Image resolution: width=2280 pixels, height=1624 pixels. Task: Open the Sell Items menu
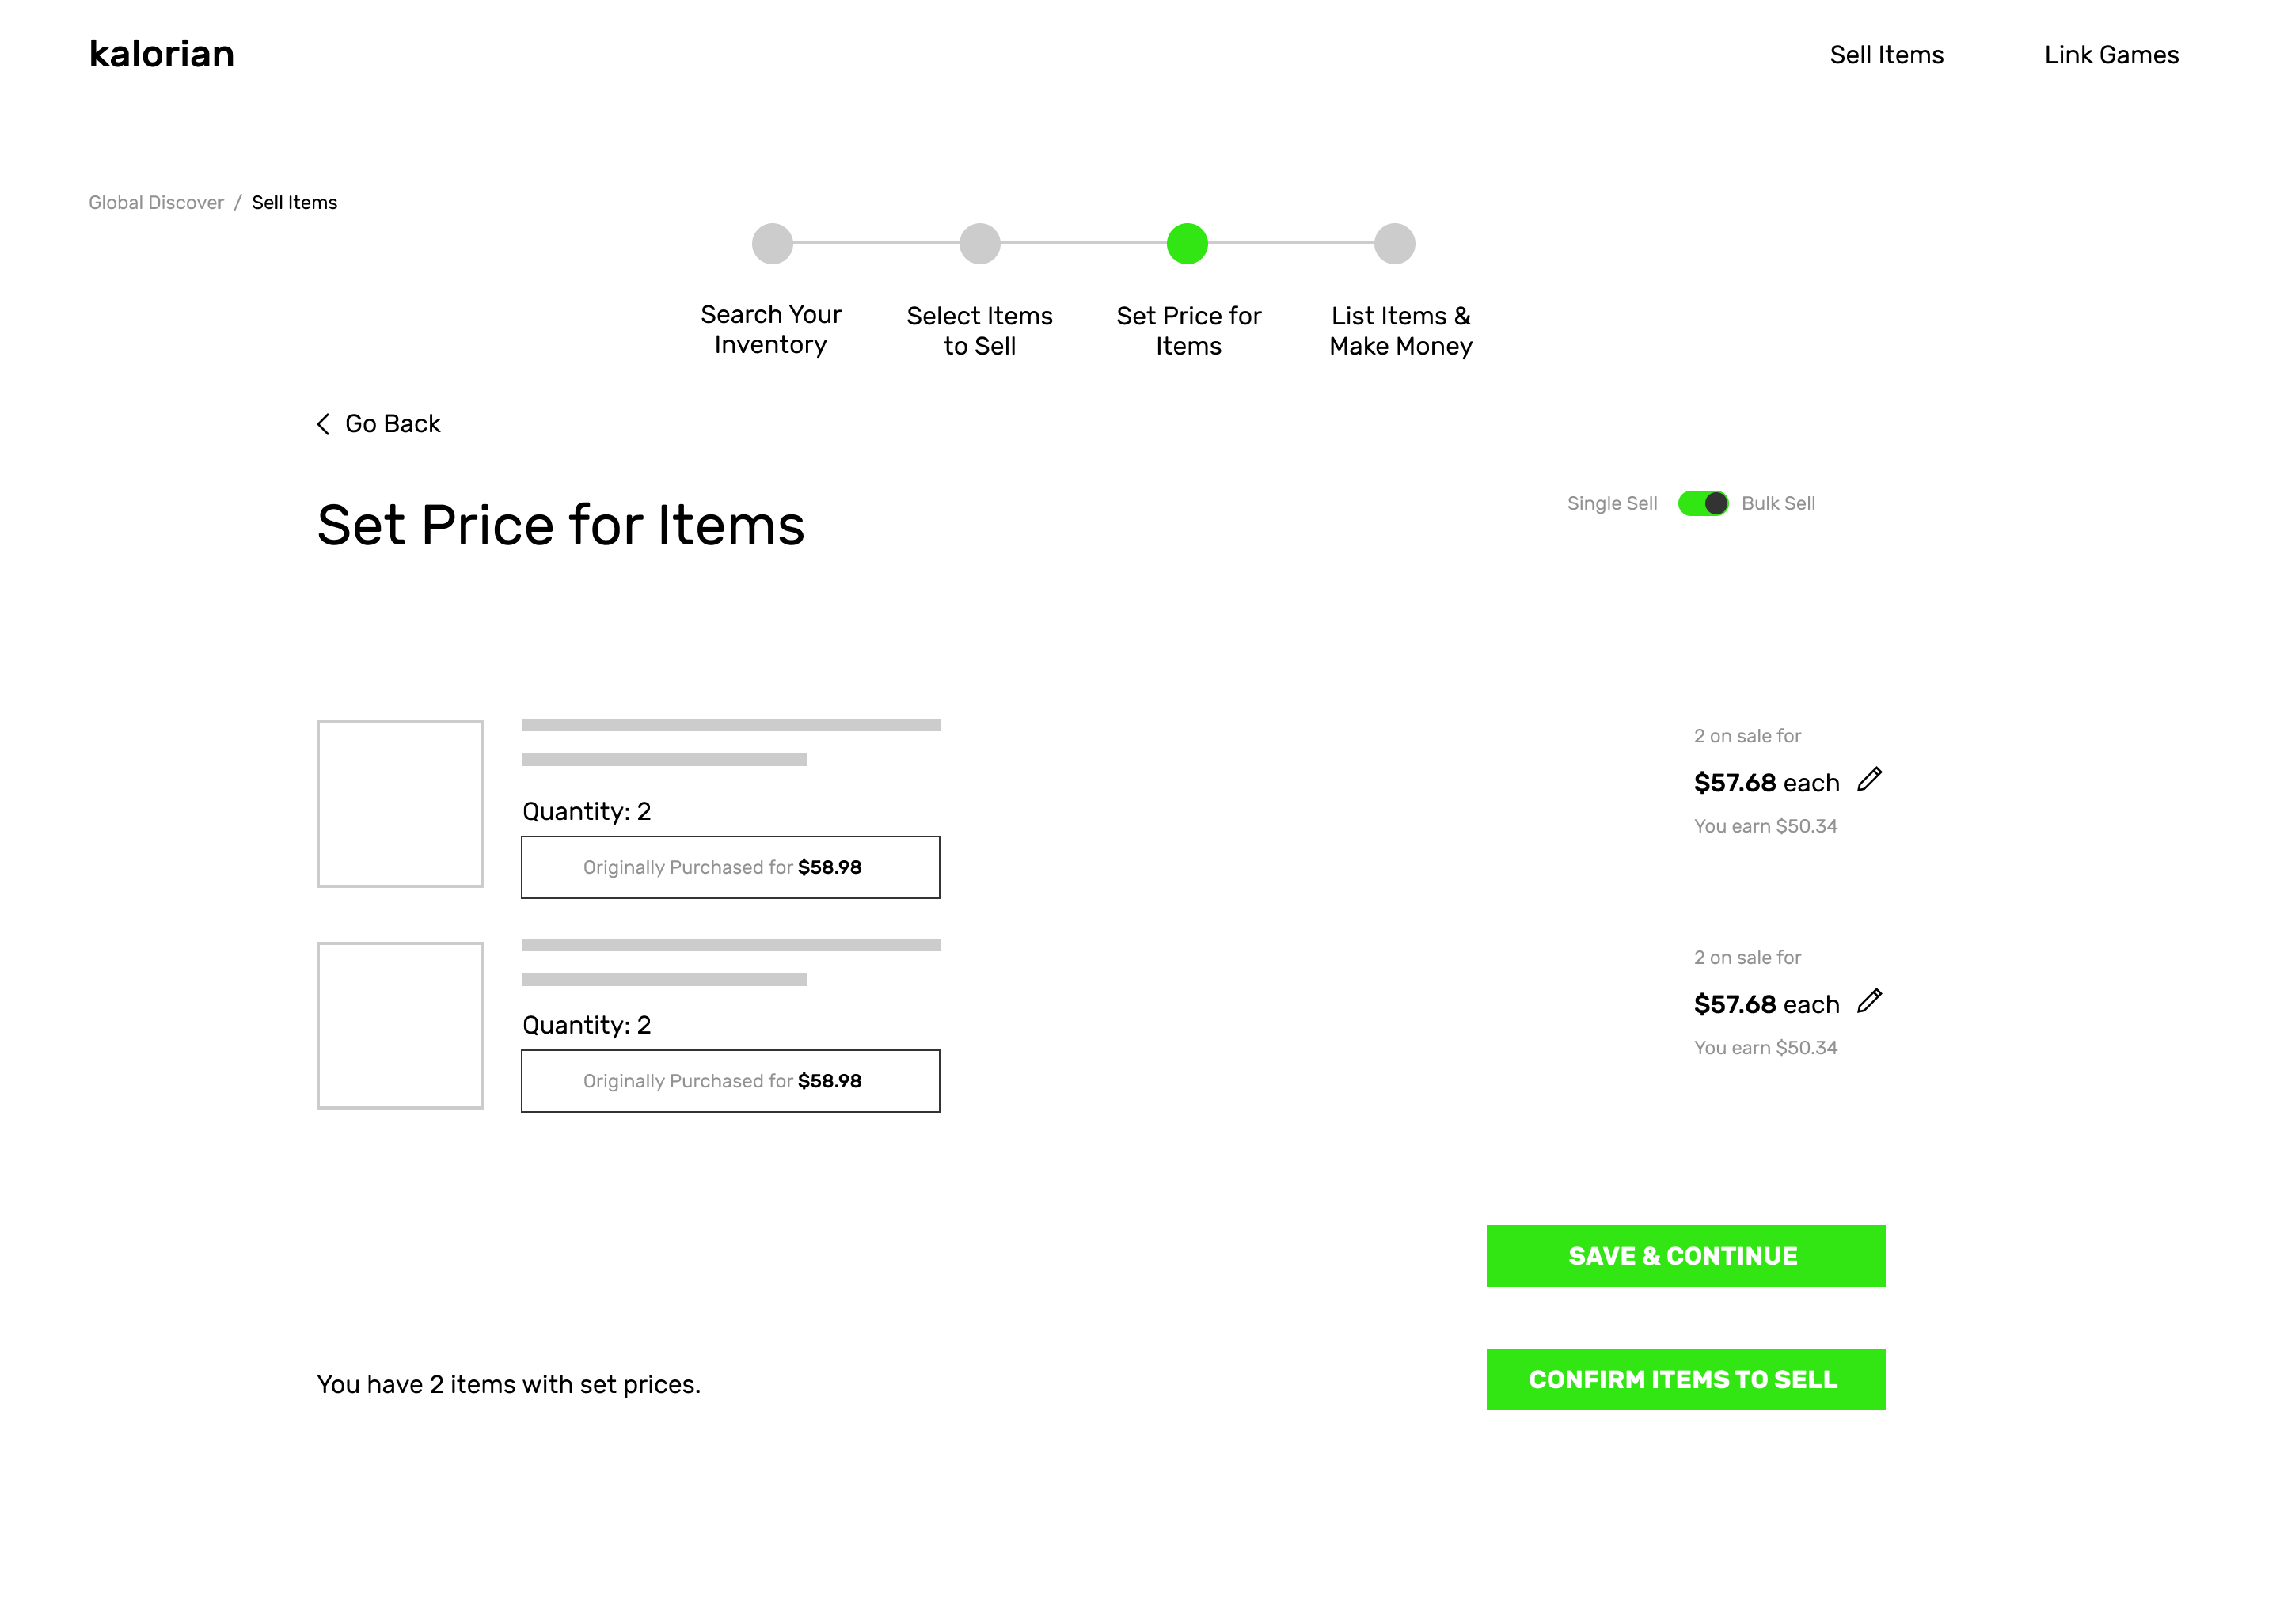[x=1886, y=55]
